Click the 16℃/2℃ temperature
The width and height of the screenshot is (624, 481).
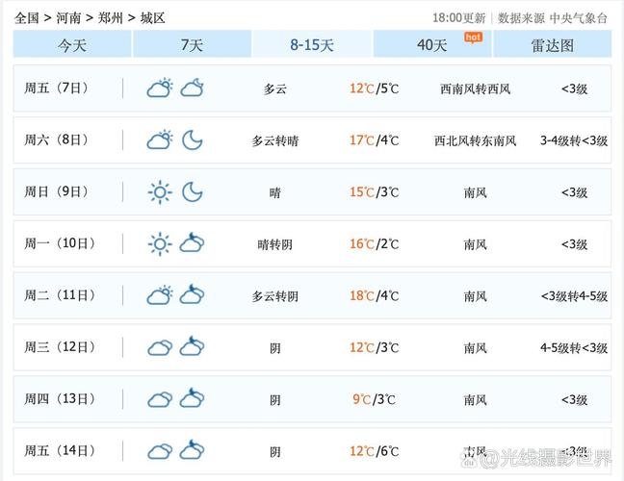click(374, 244)
